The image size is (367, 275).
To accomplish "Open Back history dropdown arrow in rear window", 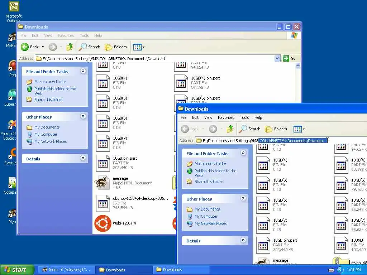I will (43, 47).
